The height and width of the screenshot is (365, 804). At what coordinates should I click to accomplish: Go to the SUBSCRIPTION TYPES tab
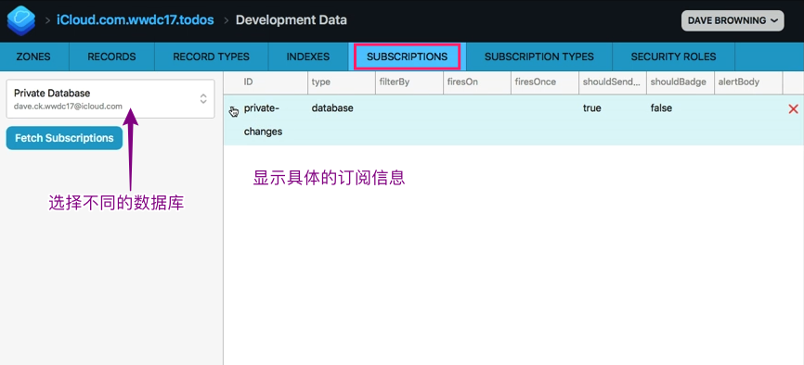(x=538, y=57)
